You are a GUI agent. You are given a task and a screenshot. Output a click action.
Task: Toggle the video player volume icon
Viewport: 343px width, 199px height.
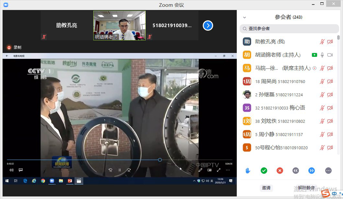[12, 170]
